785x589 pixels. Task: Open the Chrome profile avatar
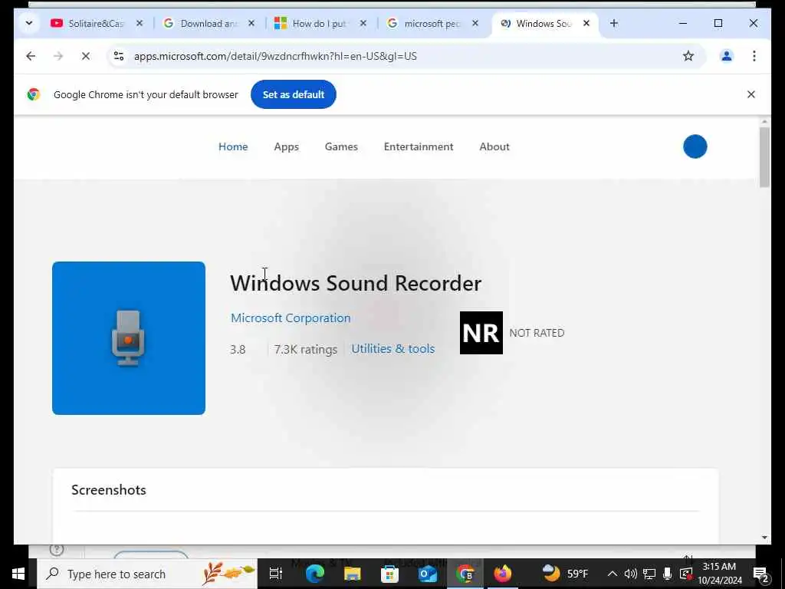(727, 56)
